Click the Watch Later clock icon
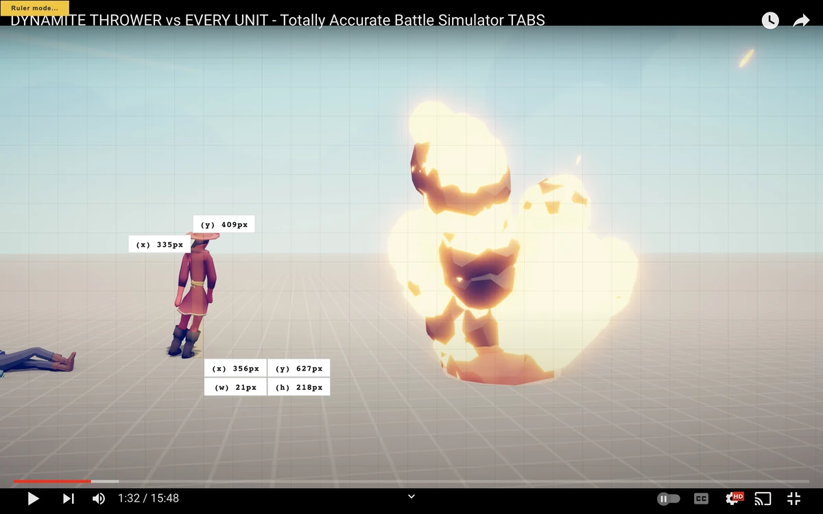 coord(770,20)
